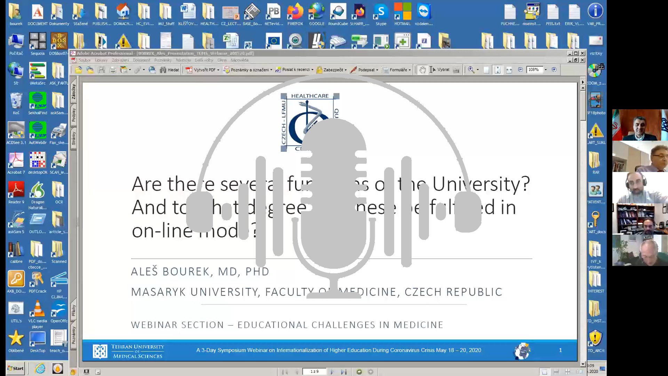Image resolution: width=668 pixels, height=376 pixels.
Task: Open the Záložky side panel tab
Action: 73,92
